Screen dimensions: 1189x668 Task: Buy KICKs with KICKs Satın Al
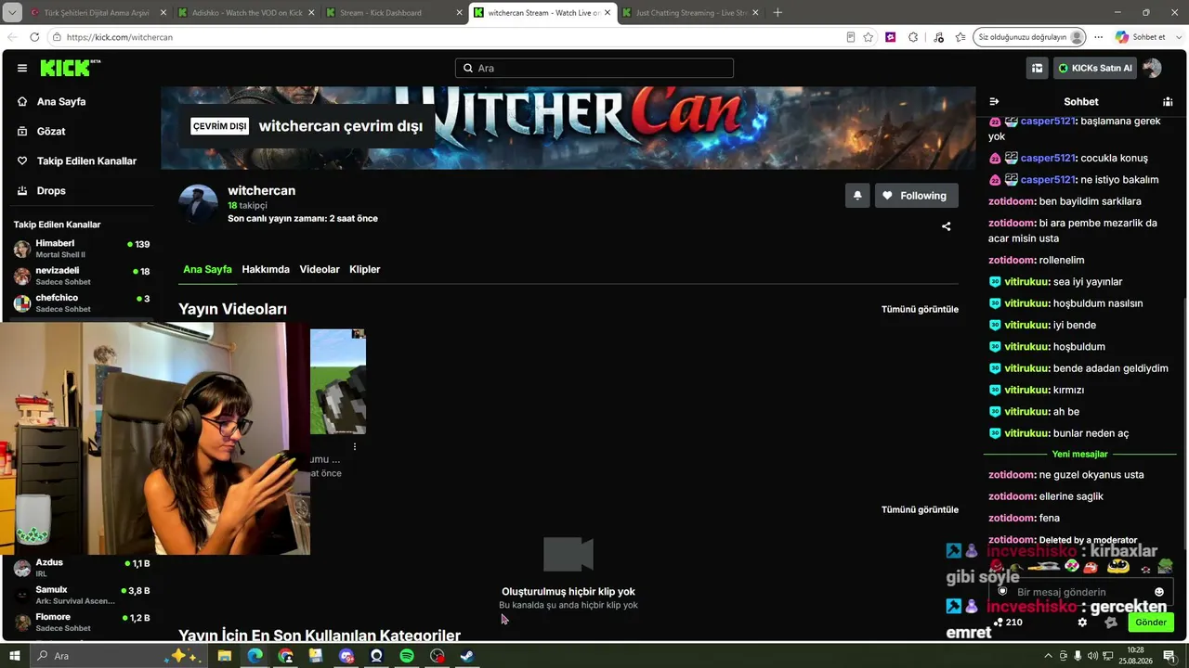click(x=1095, y=68)
